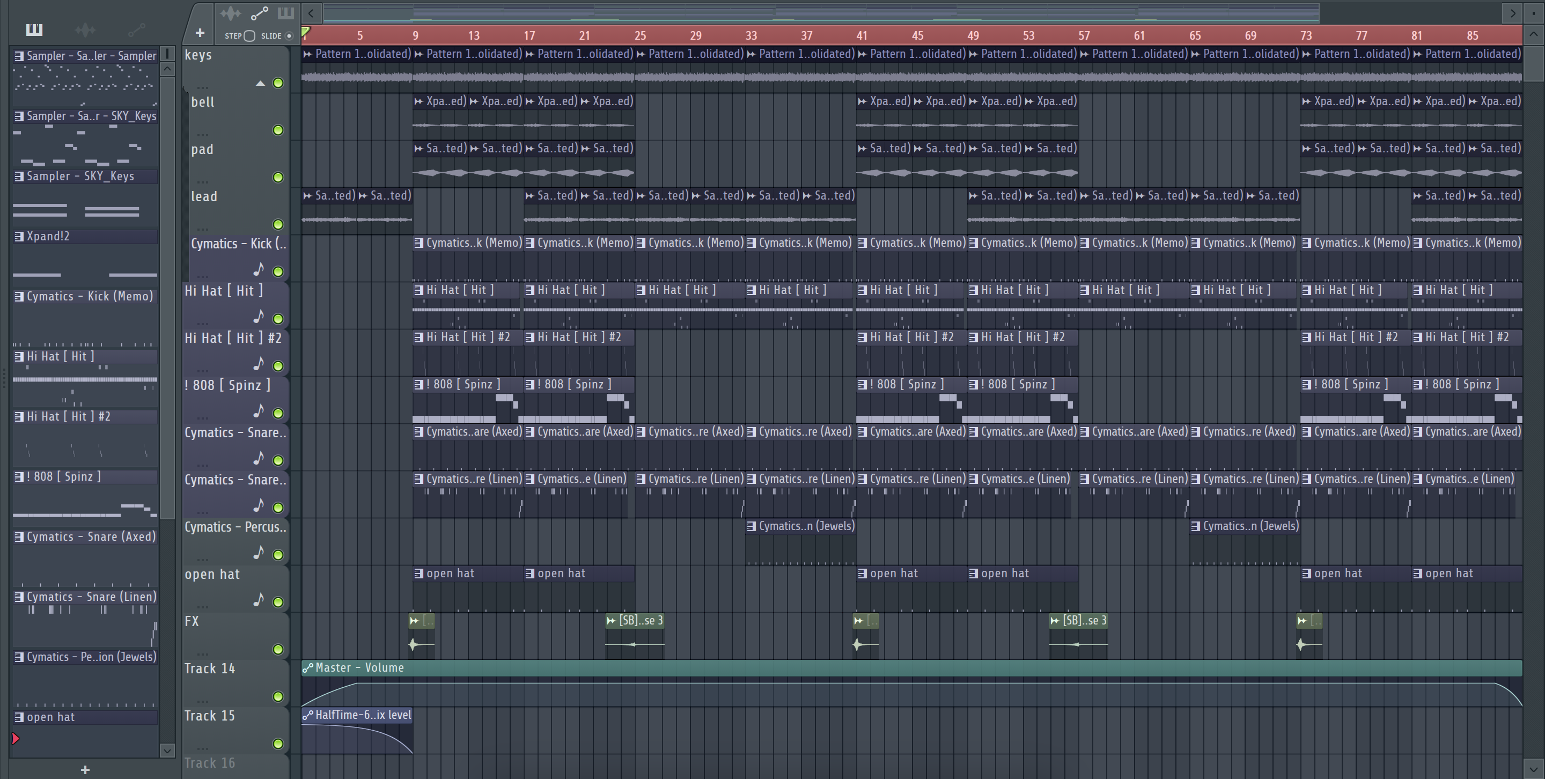1545x779 pixels.
Task: Select the Master - Volume automation clip title
Action: pyautogui.click(x=360, y=668)
